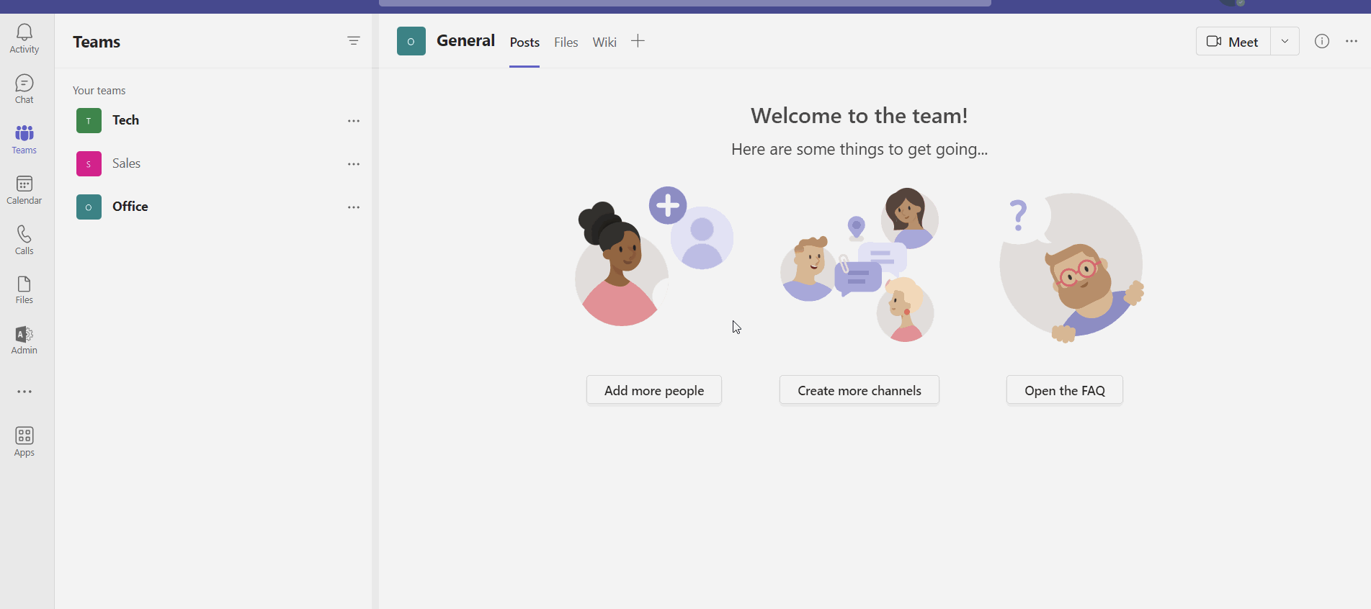Open more options for Office team
This screenshot has width=1371, height=609.
[354, 207]
